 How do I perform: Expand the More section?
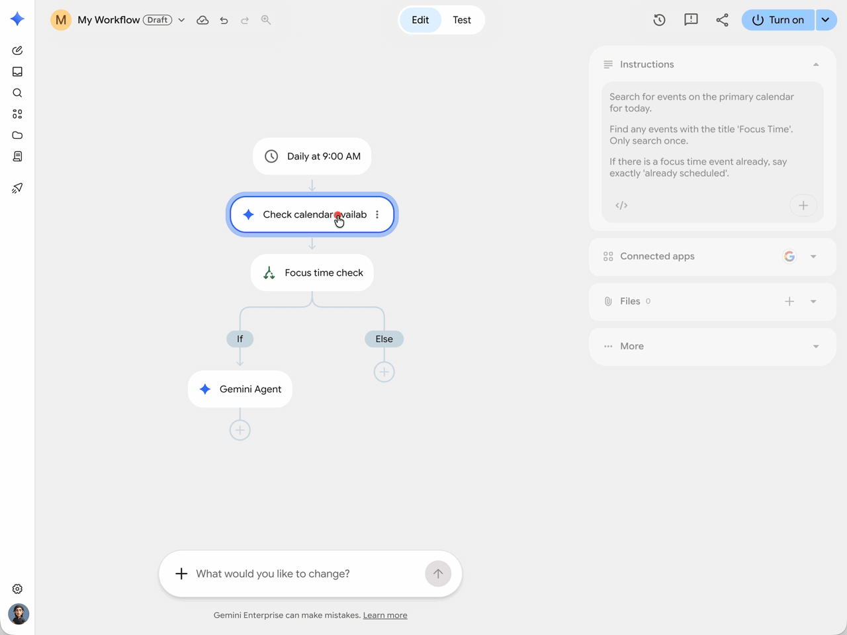[816, 347]
